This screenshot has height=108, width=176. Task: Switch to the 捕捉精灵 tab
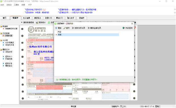coord(37,18)
